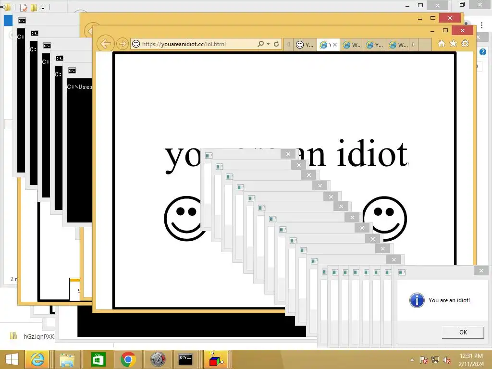Click the 'idiot' word on the page
Screen dimensions: 492x369
click(372, 154)
